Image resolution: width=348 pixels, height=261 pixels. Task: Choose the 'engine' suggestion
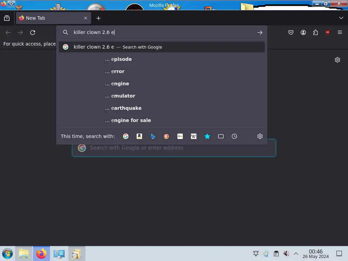[x=162, y=84]
